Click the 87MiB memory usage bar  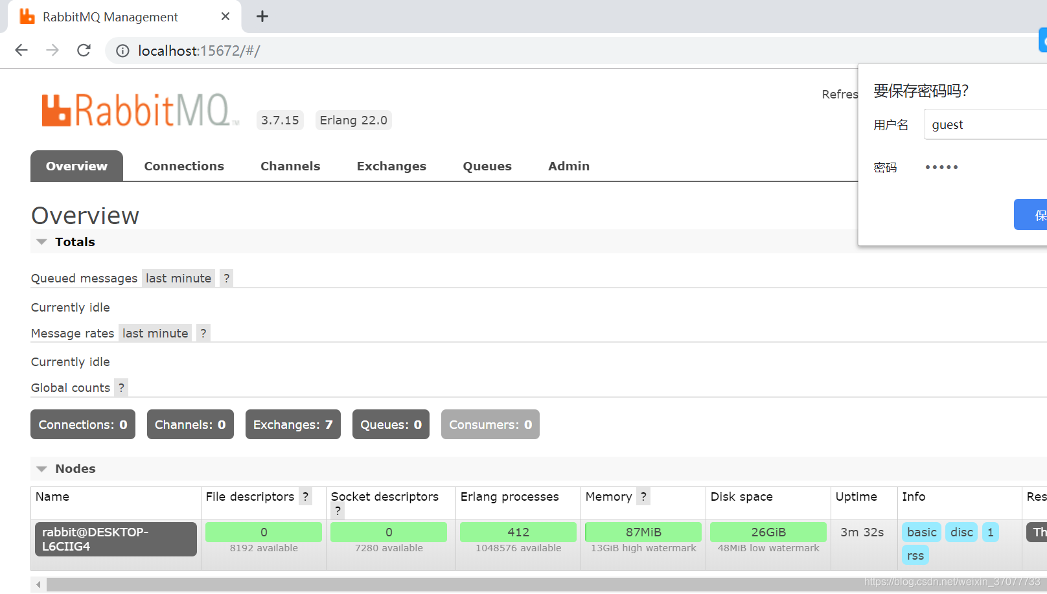643,532
